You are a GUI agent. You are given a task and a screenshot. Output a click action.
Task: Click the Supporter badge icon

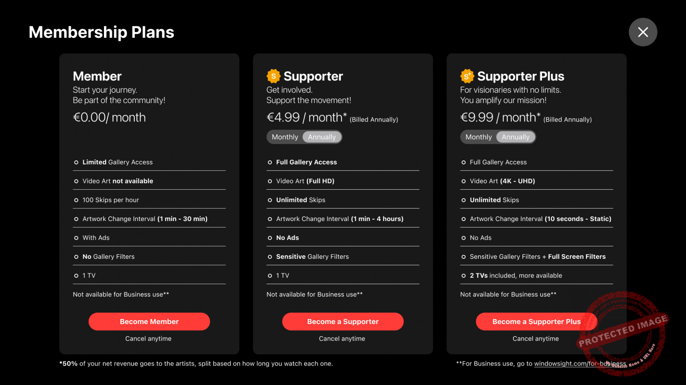273,76
